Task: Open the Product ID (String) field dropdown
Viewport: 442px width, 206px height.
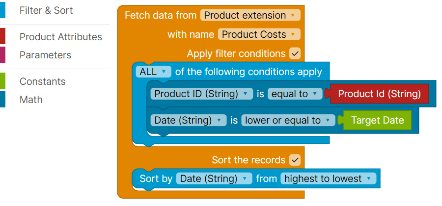Action: coord(201,94)
